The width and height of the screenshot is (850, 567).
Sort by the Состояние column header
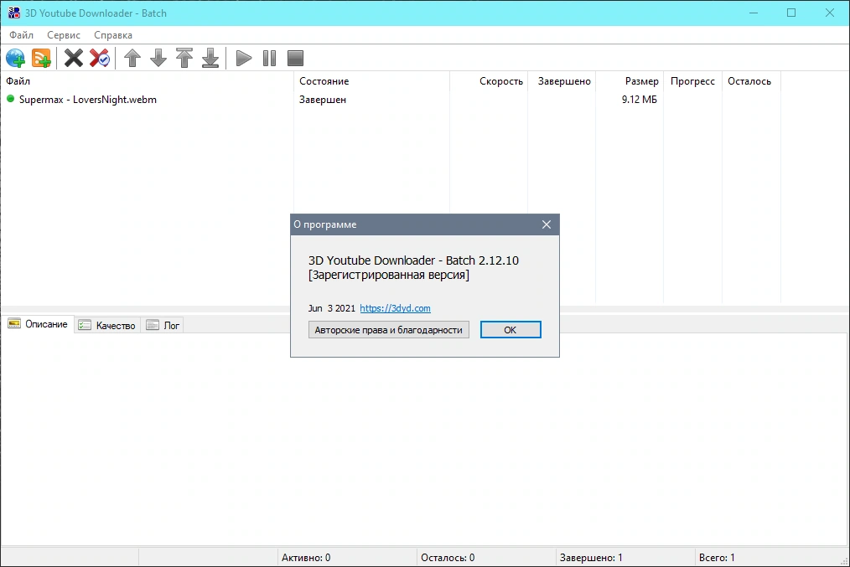coord(372,81)
